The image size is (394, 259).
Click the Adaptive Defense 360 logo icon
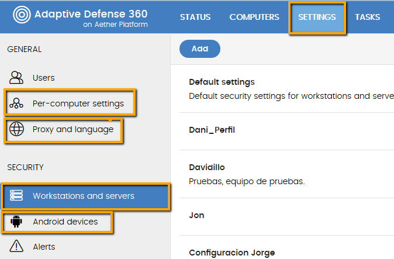click(x=22, y=15)
